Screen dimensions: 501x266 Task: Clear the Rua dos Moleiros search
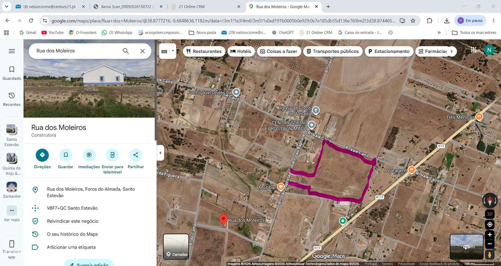142,51
